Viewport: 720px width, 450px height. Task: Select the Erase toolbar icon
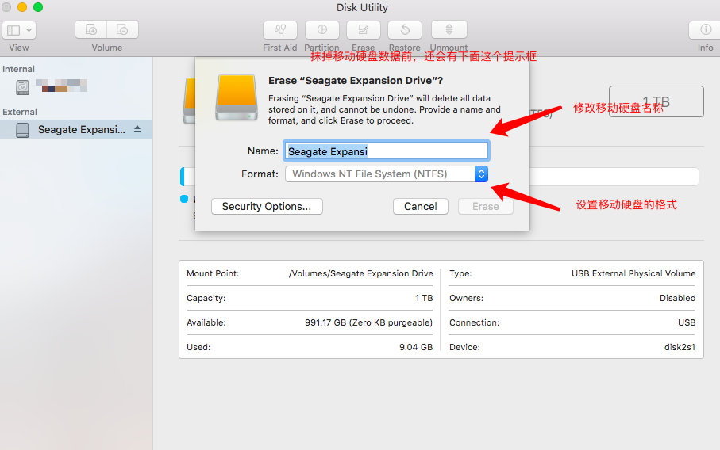pyautogui.click(x=364, y=30)
